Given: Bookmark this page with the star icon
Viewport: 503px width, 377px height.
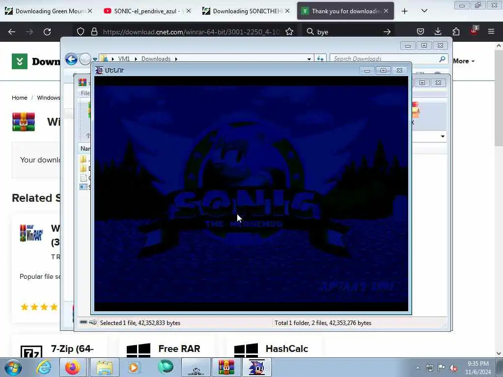Looking at the screenshot, I should point(289,31).
